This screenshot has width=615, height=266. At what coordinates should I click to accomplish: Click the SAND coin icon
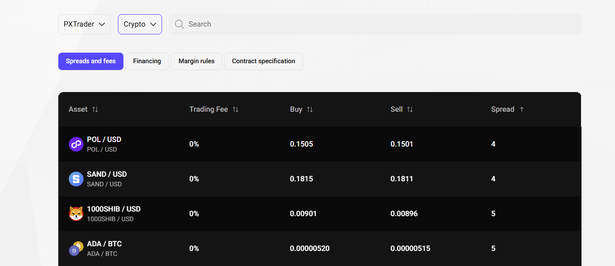76,179
